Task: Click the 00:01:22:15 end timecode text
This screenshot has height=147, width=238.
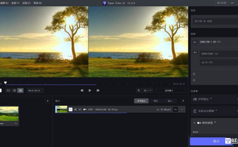Action: (179, 84)
